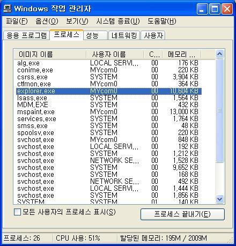Click the 3,904 KB memory value
This screenshot has height=246, width=236.
coord(186,77)
